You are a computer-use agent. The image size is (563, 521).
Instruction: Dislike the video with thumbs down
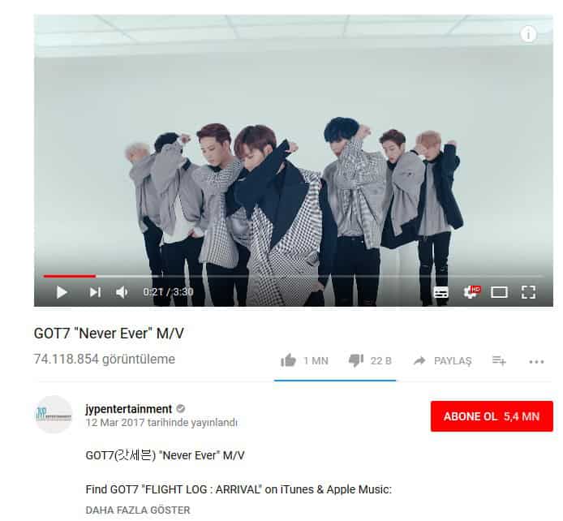click(356, 360)
